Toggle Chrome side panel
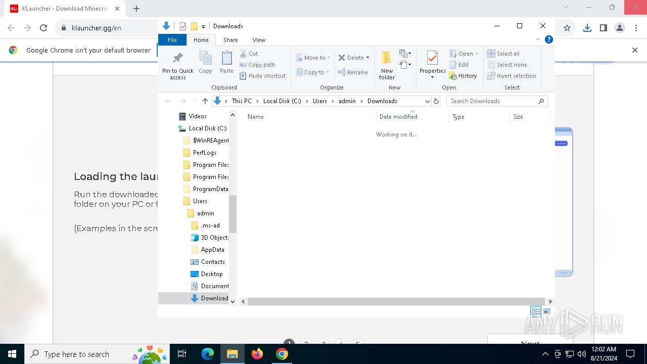 pos(603,28)
